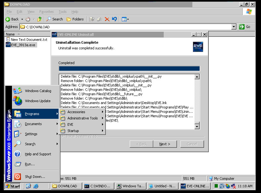Launch Internet Explorer from quick launch
This screenshot has height=193, width=261.
tap(36, 186)
